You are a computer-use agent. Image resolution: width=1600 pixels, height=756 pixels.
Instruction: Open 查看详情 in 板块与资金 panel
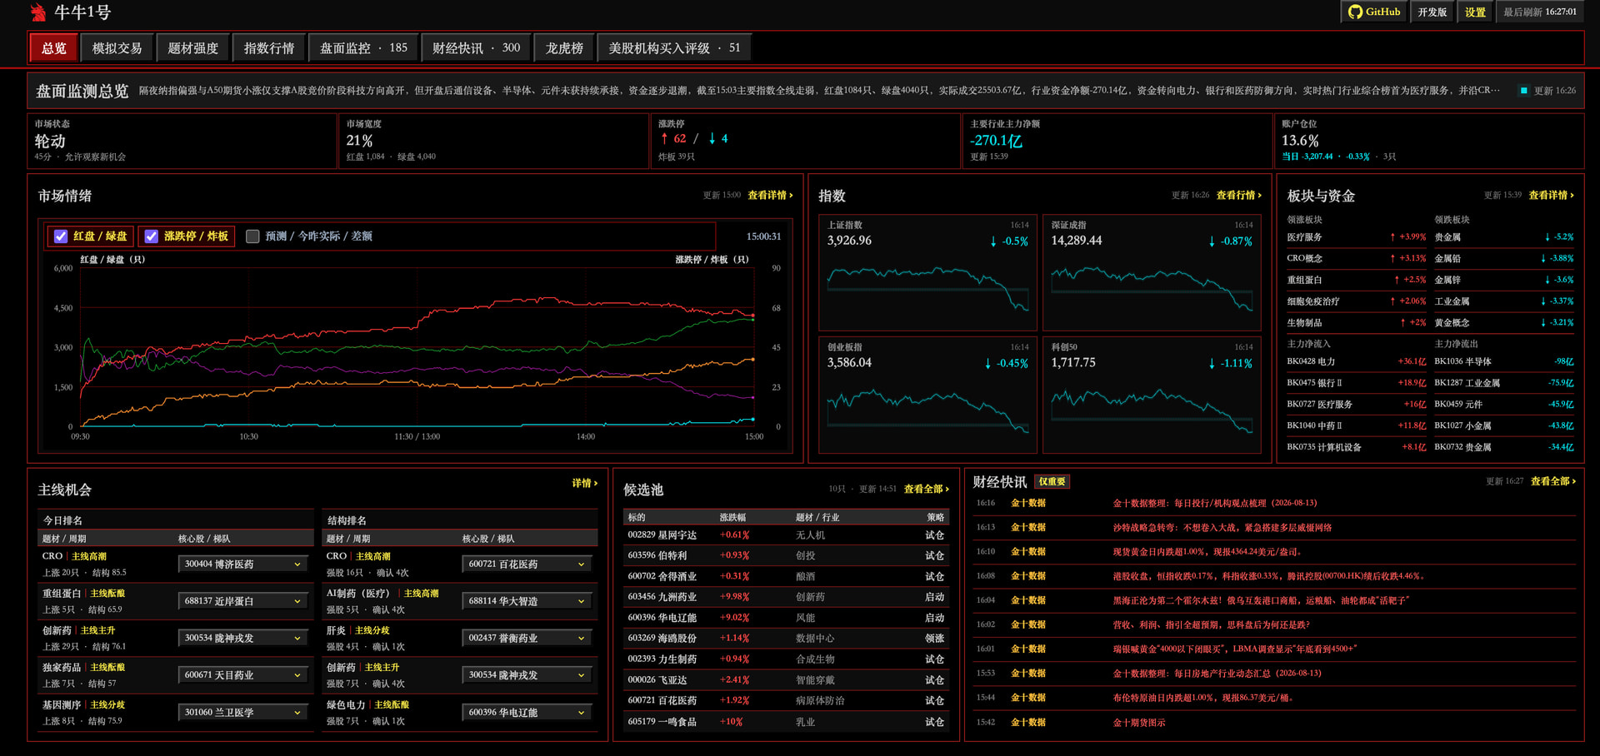click(x=1551, y=195)
